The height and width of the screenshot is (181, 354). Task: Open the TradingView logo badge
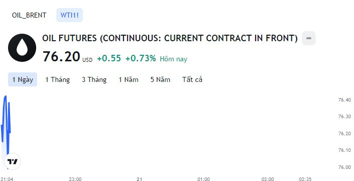(13, 161)
